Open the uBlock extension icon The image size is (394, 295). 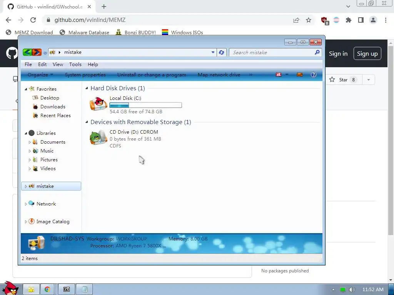324,20
